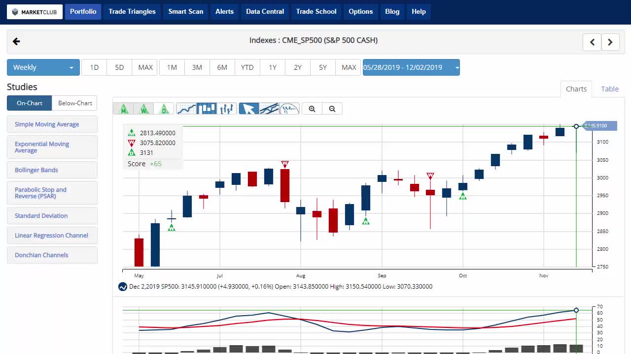631x354 pixels.
Task: Zoom out on the chart
Action: tap(332, 109)
